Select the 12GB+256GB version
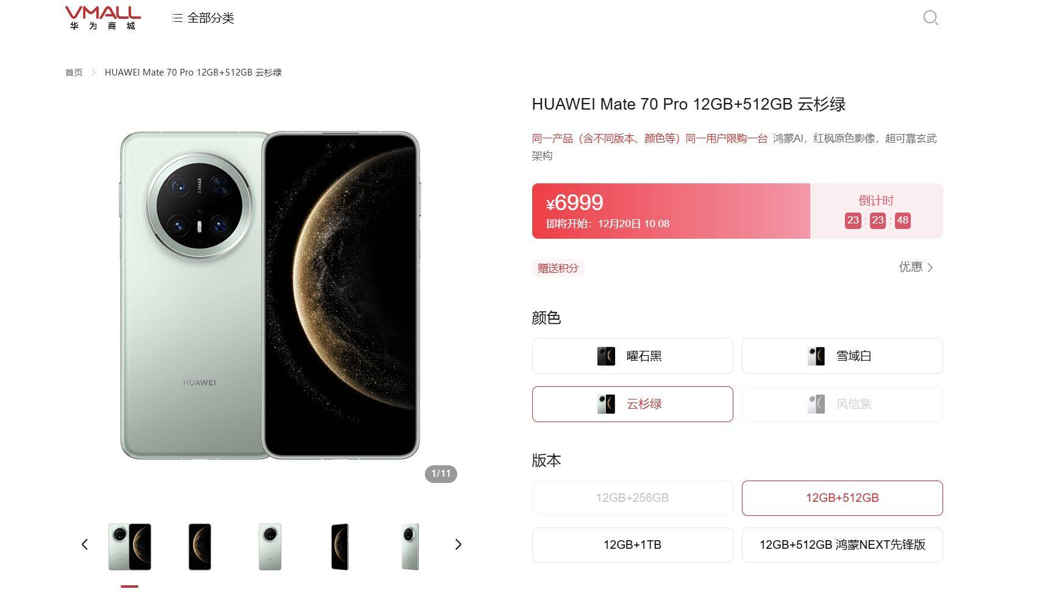This screenshot has height=592, width=1051. click(632, 498)
